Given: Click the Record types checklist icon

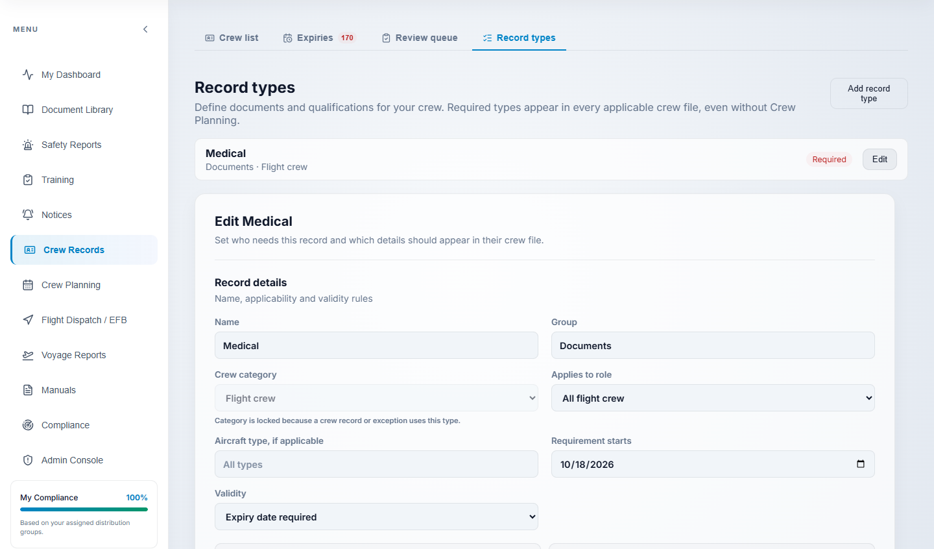Looking at the screenshot, I should tap(487, 38).
